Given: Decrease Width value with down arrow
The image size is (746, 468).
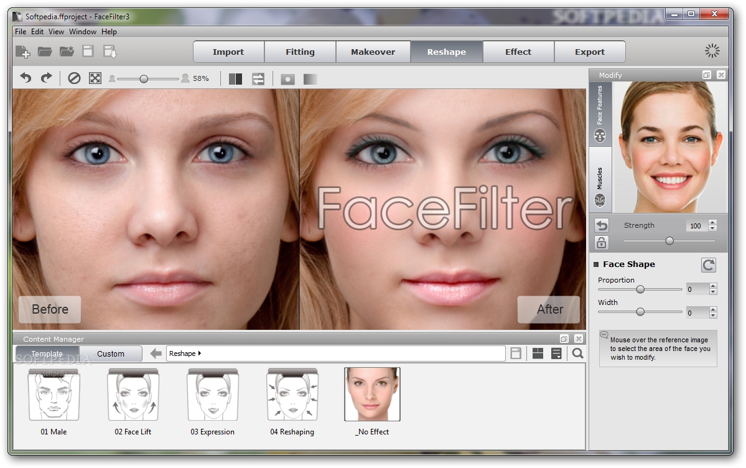Looking at the screenshot, I should (712, 315).
